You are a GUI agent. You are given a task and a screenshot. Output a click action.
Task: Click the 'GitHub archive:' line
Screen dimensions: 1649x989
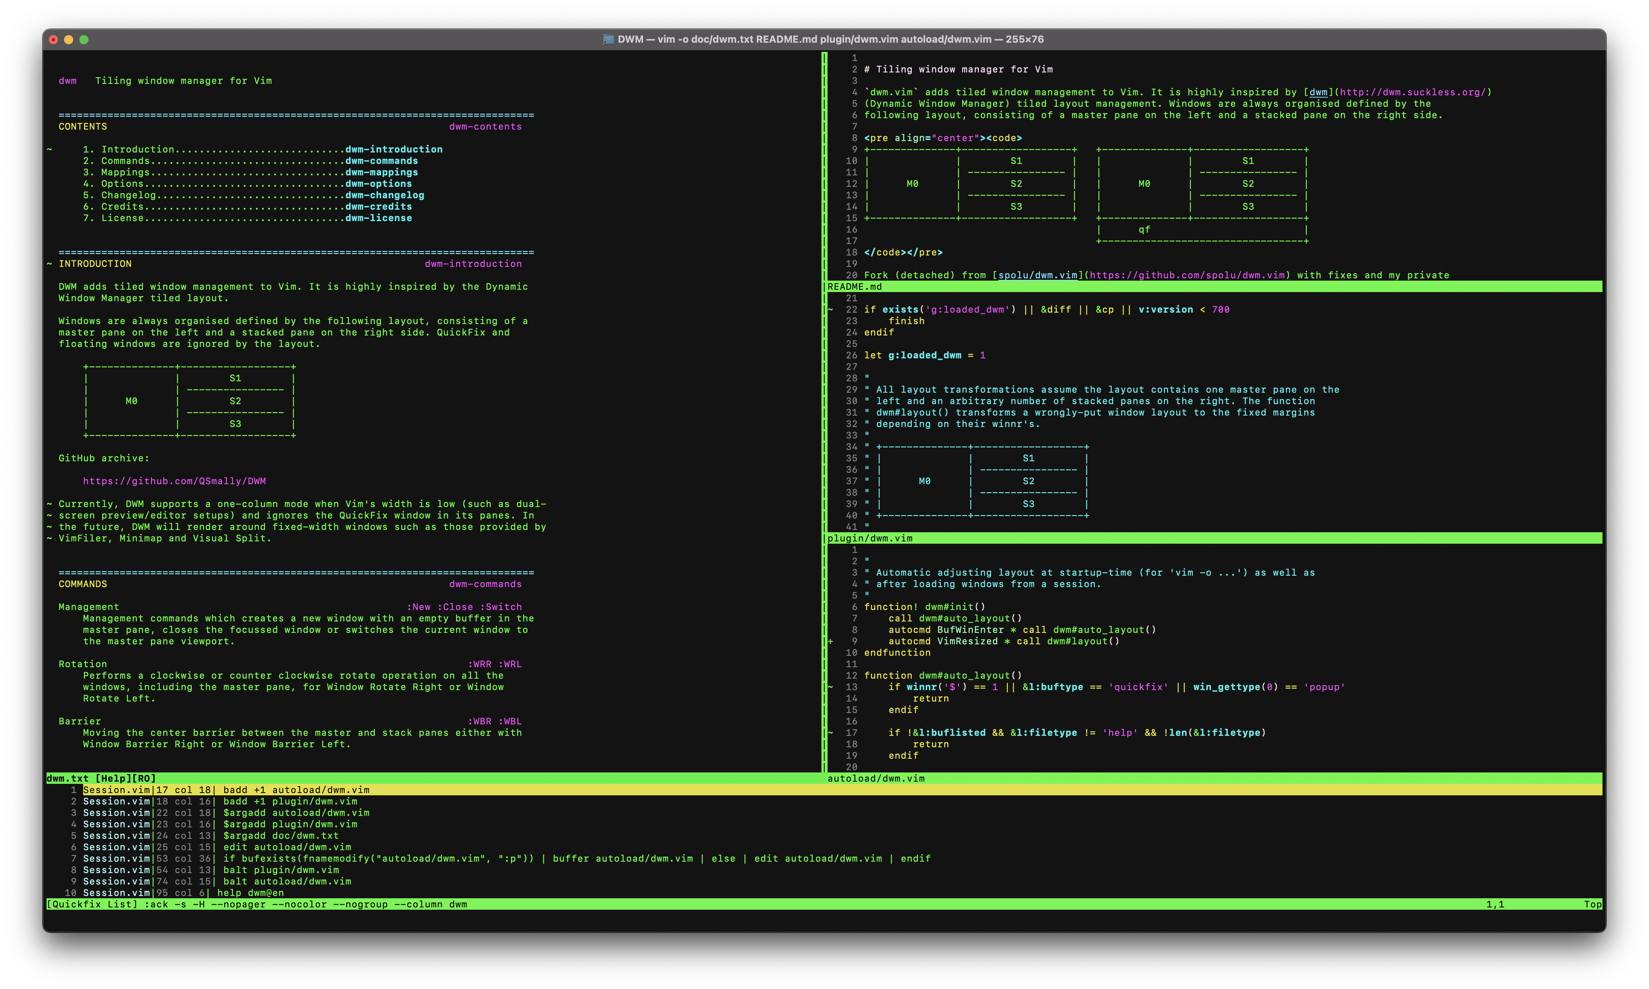point(104,459)
